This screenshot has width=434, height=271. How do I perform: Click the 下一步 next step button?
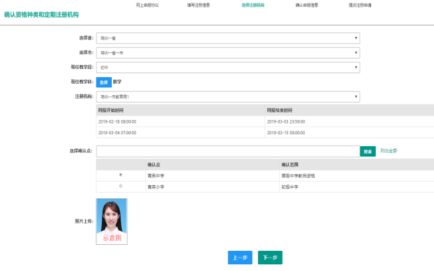(x=271, y=258)
